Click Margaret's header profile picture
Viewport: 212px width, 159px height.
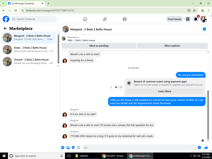(x=66, y=29)
